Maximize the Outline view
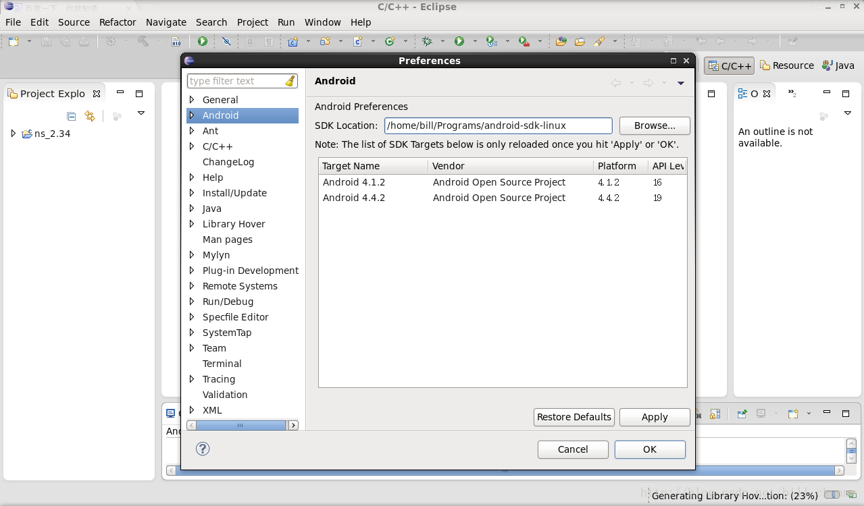Image resolution: width=864 pixels, height=506 pixels. click(846, 93)
